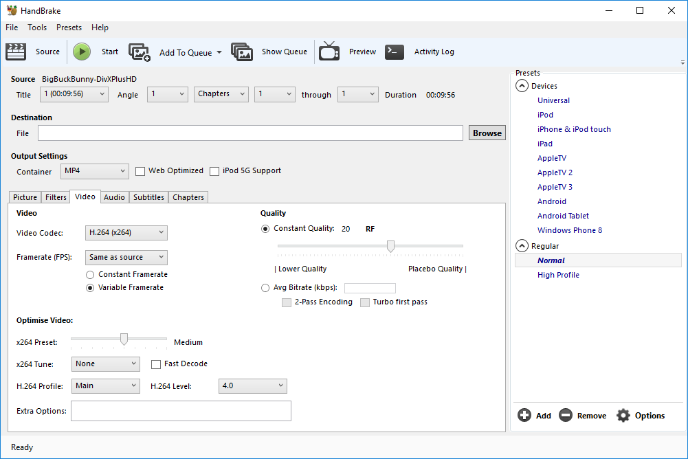Select the Universal preset
The image size is (688, 459).
coord(553,100)
